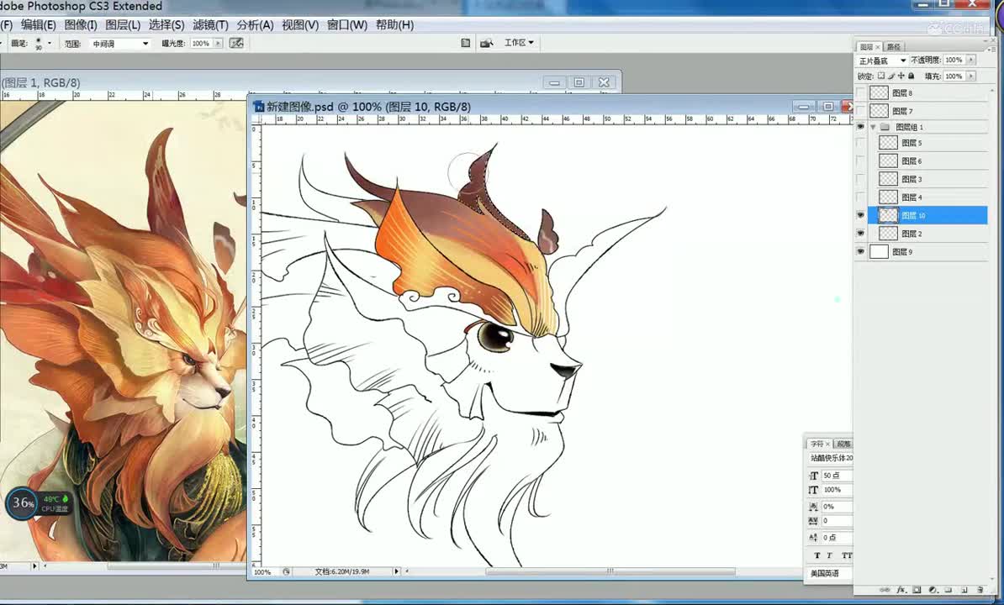Click the Bridge file browser icon
The image size is (1004, 605).
(x=466, y=43)
